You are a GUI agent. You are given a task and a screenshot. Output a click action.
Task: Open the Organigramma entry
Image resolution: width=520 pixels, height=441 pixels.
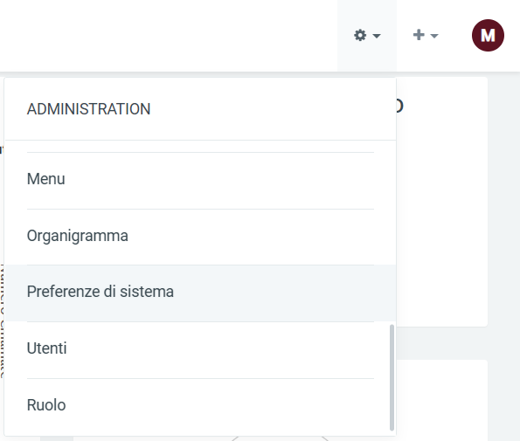pyautogui.click(x=200, y=237)
